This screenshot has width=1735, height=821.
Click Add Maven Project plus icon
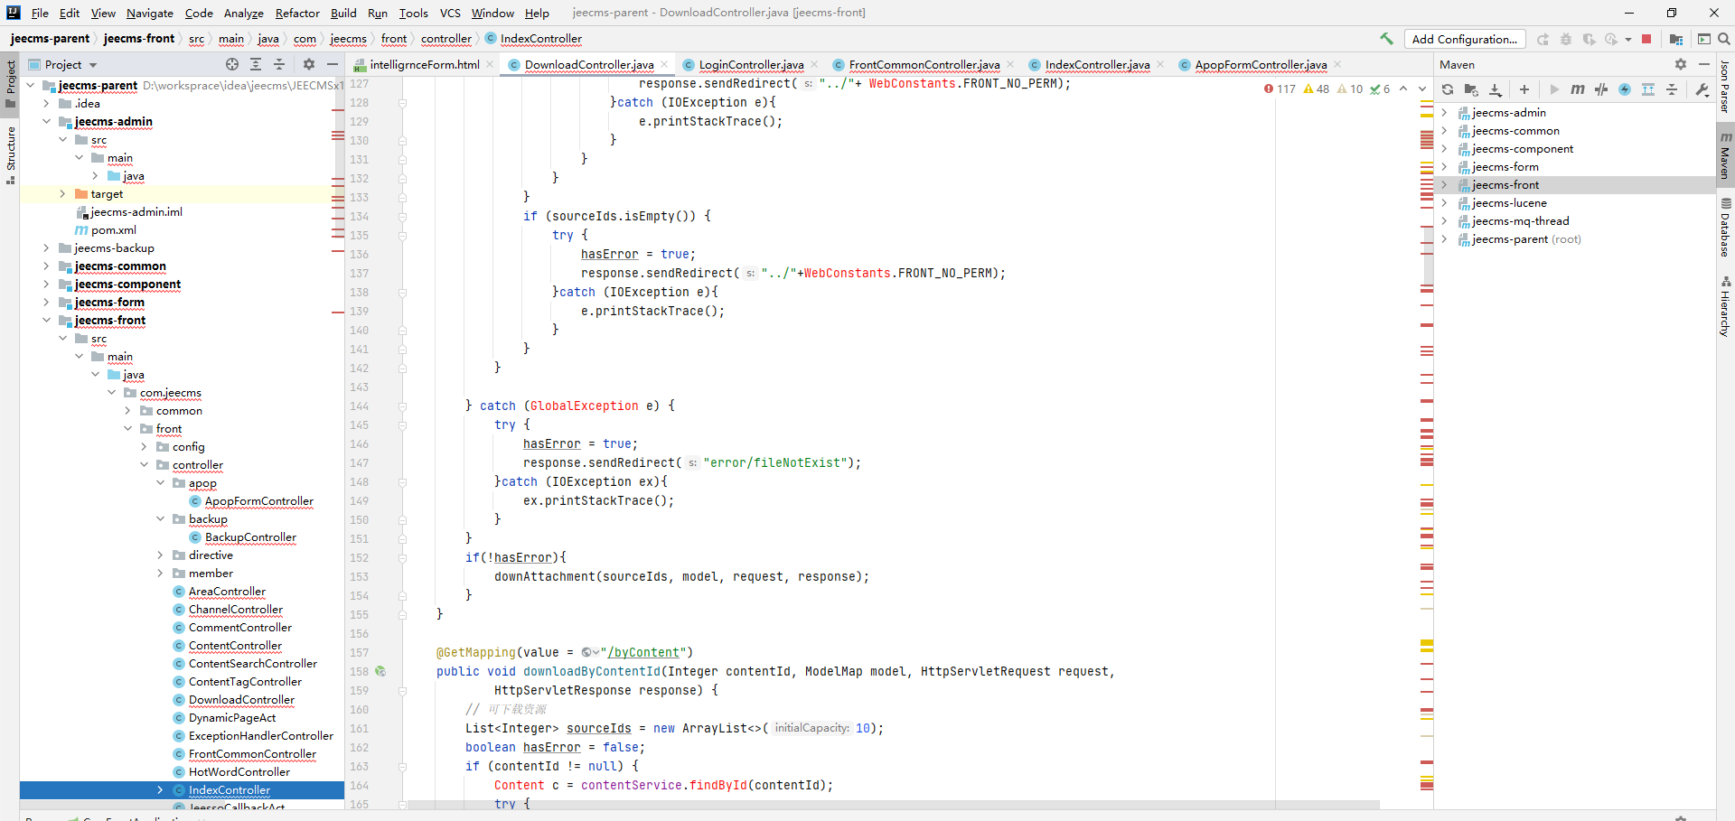(x=1524, y=89)
